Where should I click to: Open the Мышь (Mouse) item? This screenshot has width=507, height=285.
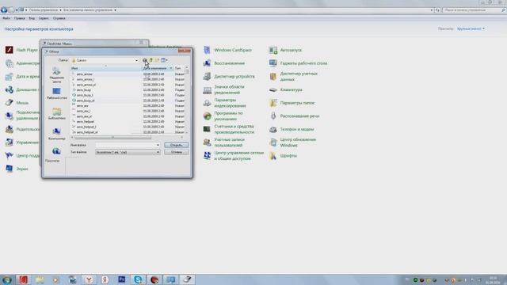tap(17, 103)
